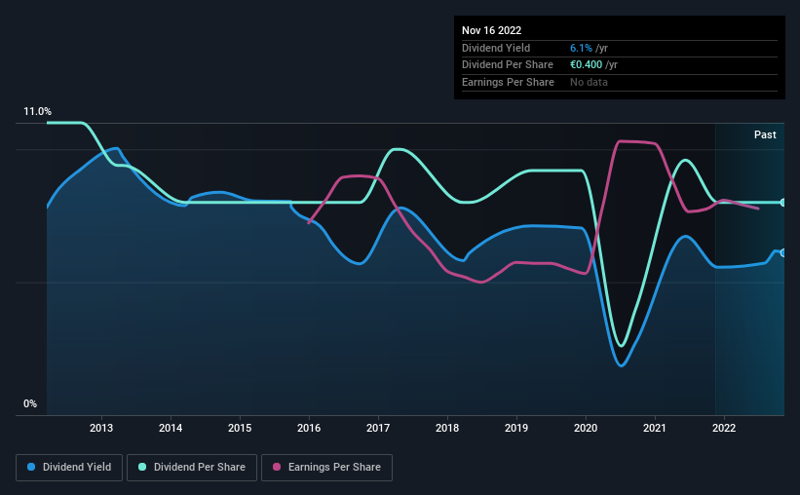Click the 2013 x-axis label

[101, 428]
